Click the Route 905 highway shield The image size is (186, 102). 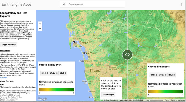(99, 63)
